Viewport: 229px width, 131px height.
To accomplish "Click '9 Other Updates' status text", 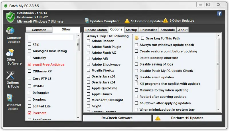I will coord(182,21).
